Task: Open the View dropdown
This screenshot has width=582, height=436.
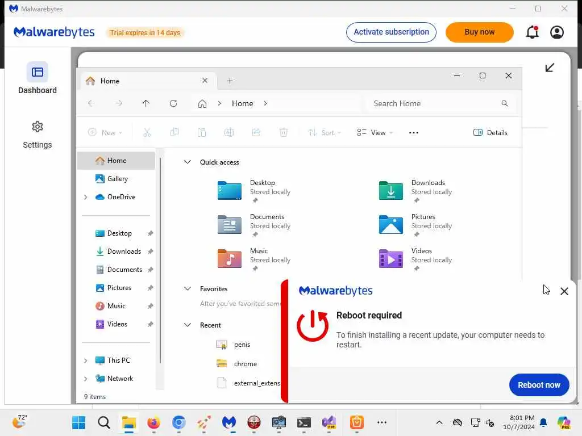Action: coord(375,132)
